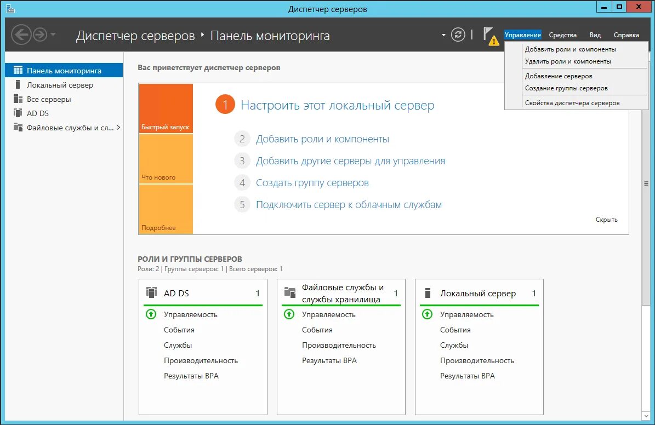
Task: Select the Что нового tile
Action: coord(166,159)
